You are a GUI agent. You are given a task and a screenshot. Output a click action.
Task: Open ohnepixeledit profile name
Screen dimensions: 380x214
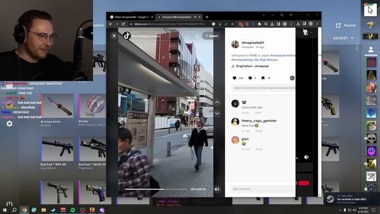coord(252,42)
